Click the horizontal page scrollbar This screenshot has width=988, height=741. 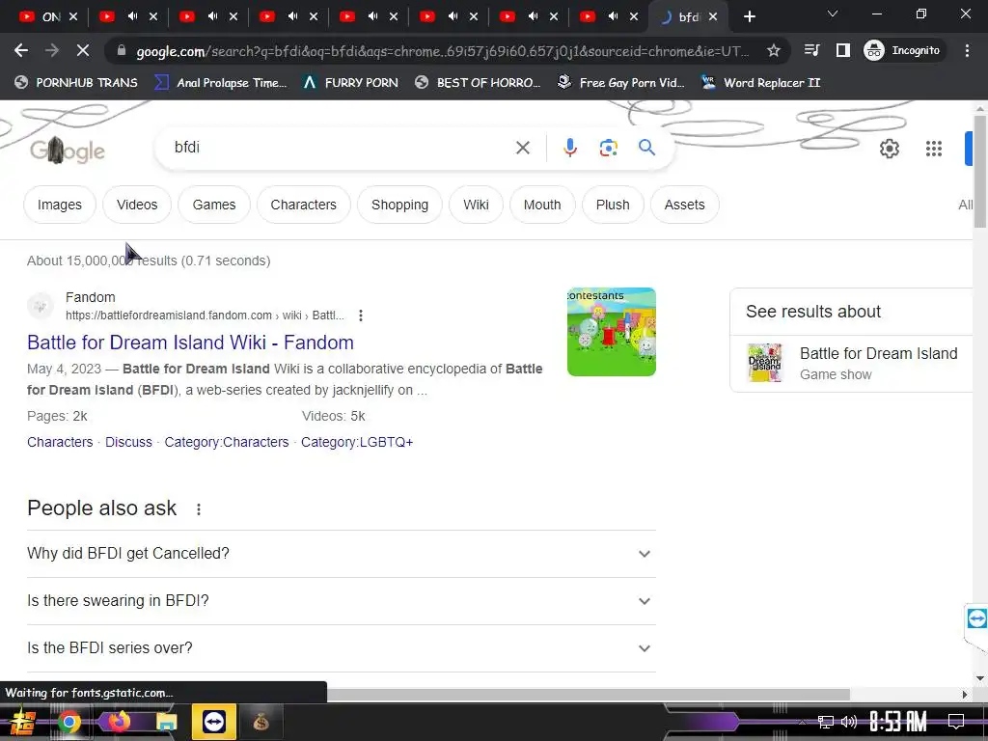(588, 695)
